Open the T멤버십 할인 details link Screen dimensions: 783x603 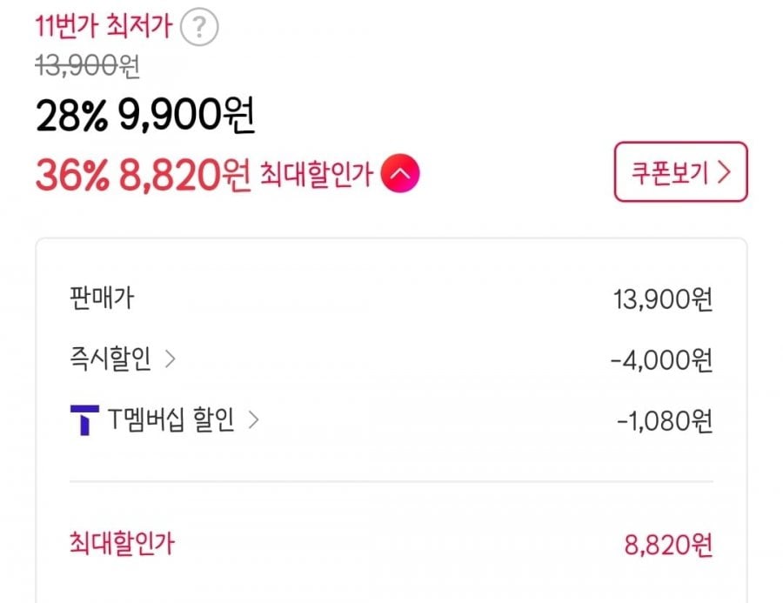click(x=171, y=421)
